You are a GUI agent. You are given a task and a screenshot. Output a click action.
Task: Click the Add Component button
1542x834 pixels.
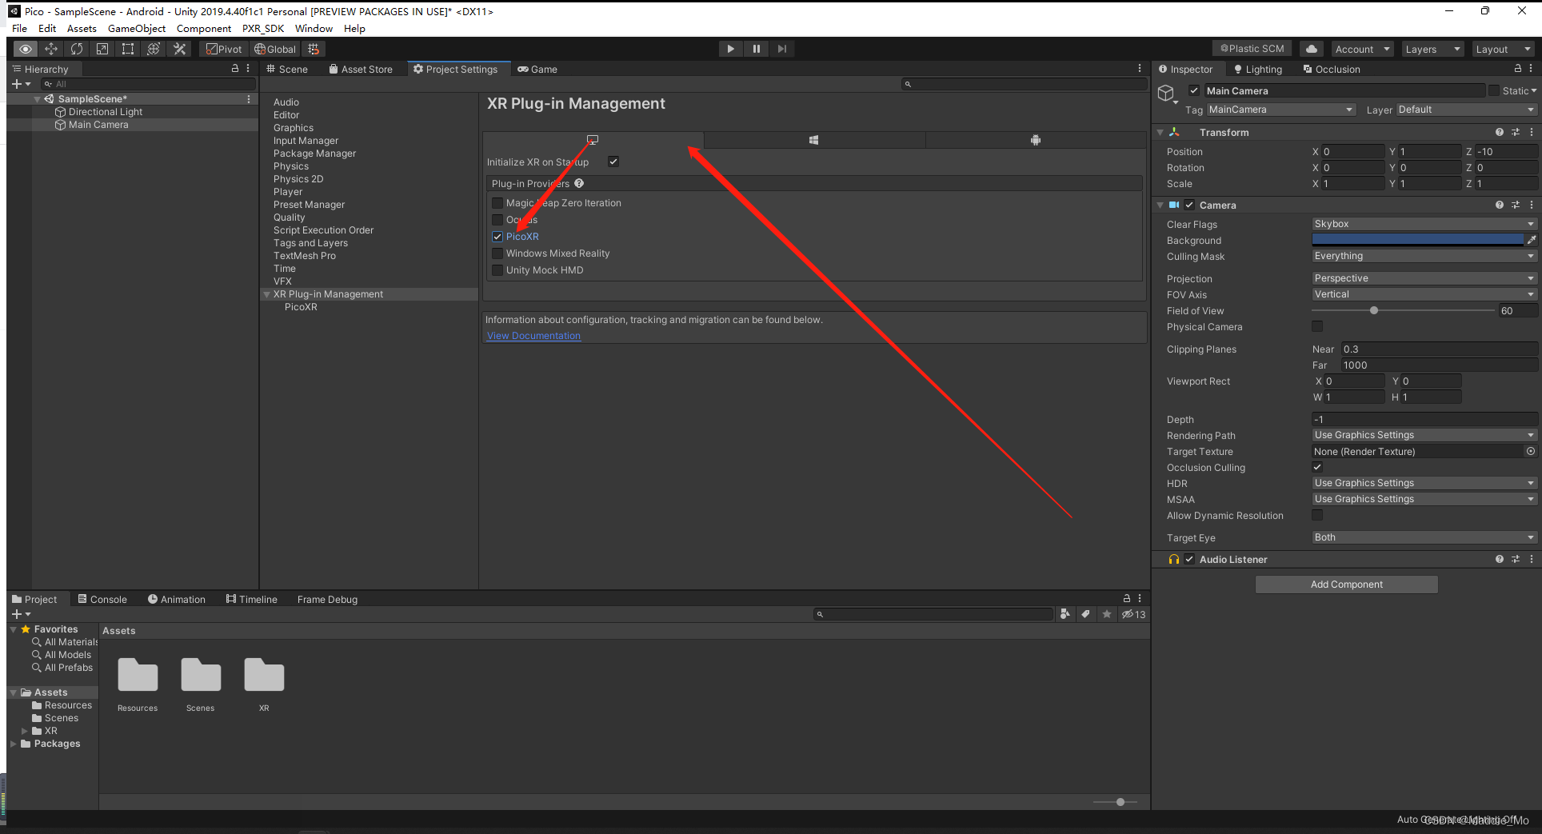1346,585
